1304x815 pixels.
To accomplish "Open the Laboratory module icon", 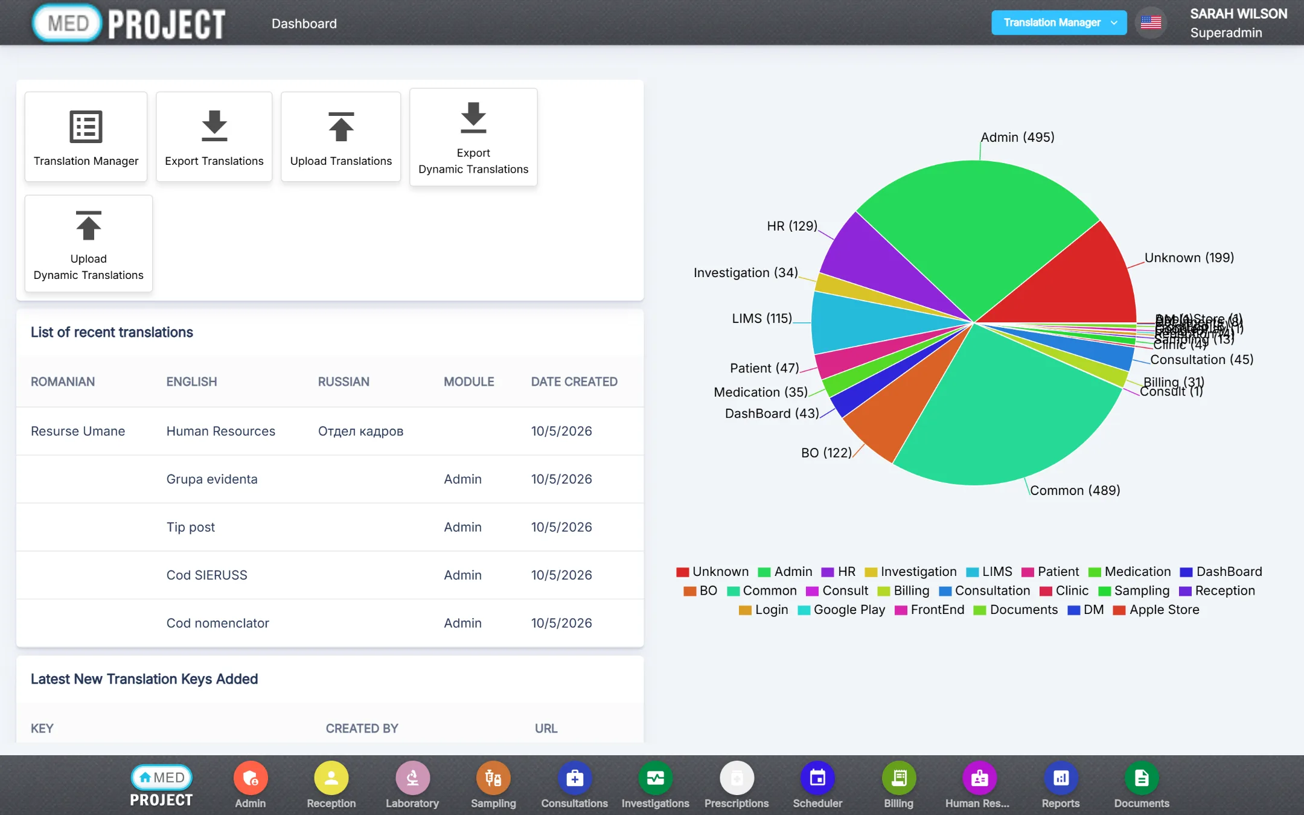I will [412, 785].
